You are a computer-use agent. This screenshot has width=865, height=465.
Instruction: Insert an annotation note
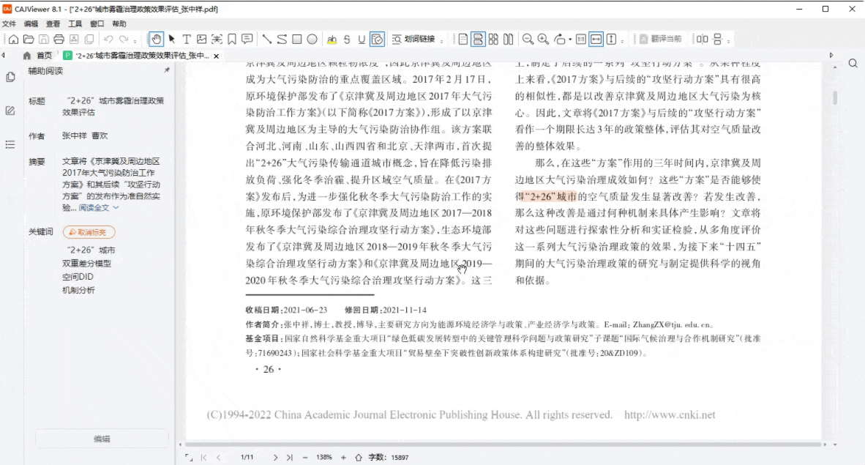pyautogui.click(x=247, y=38)
